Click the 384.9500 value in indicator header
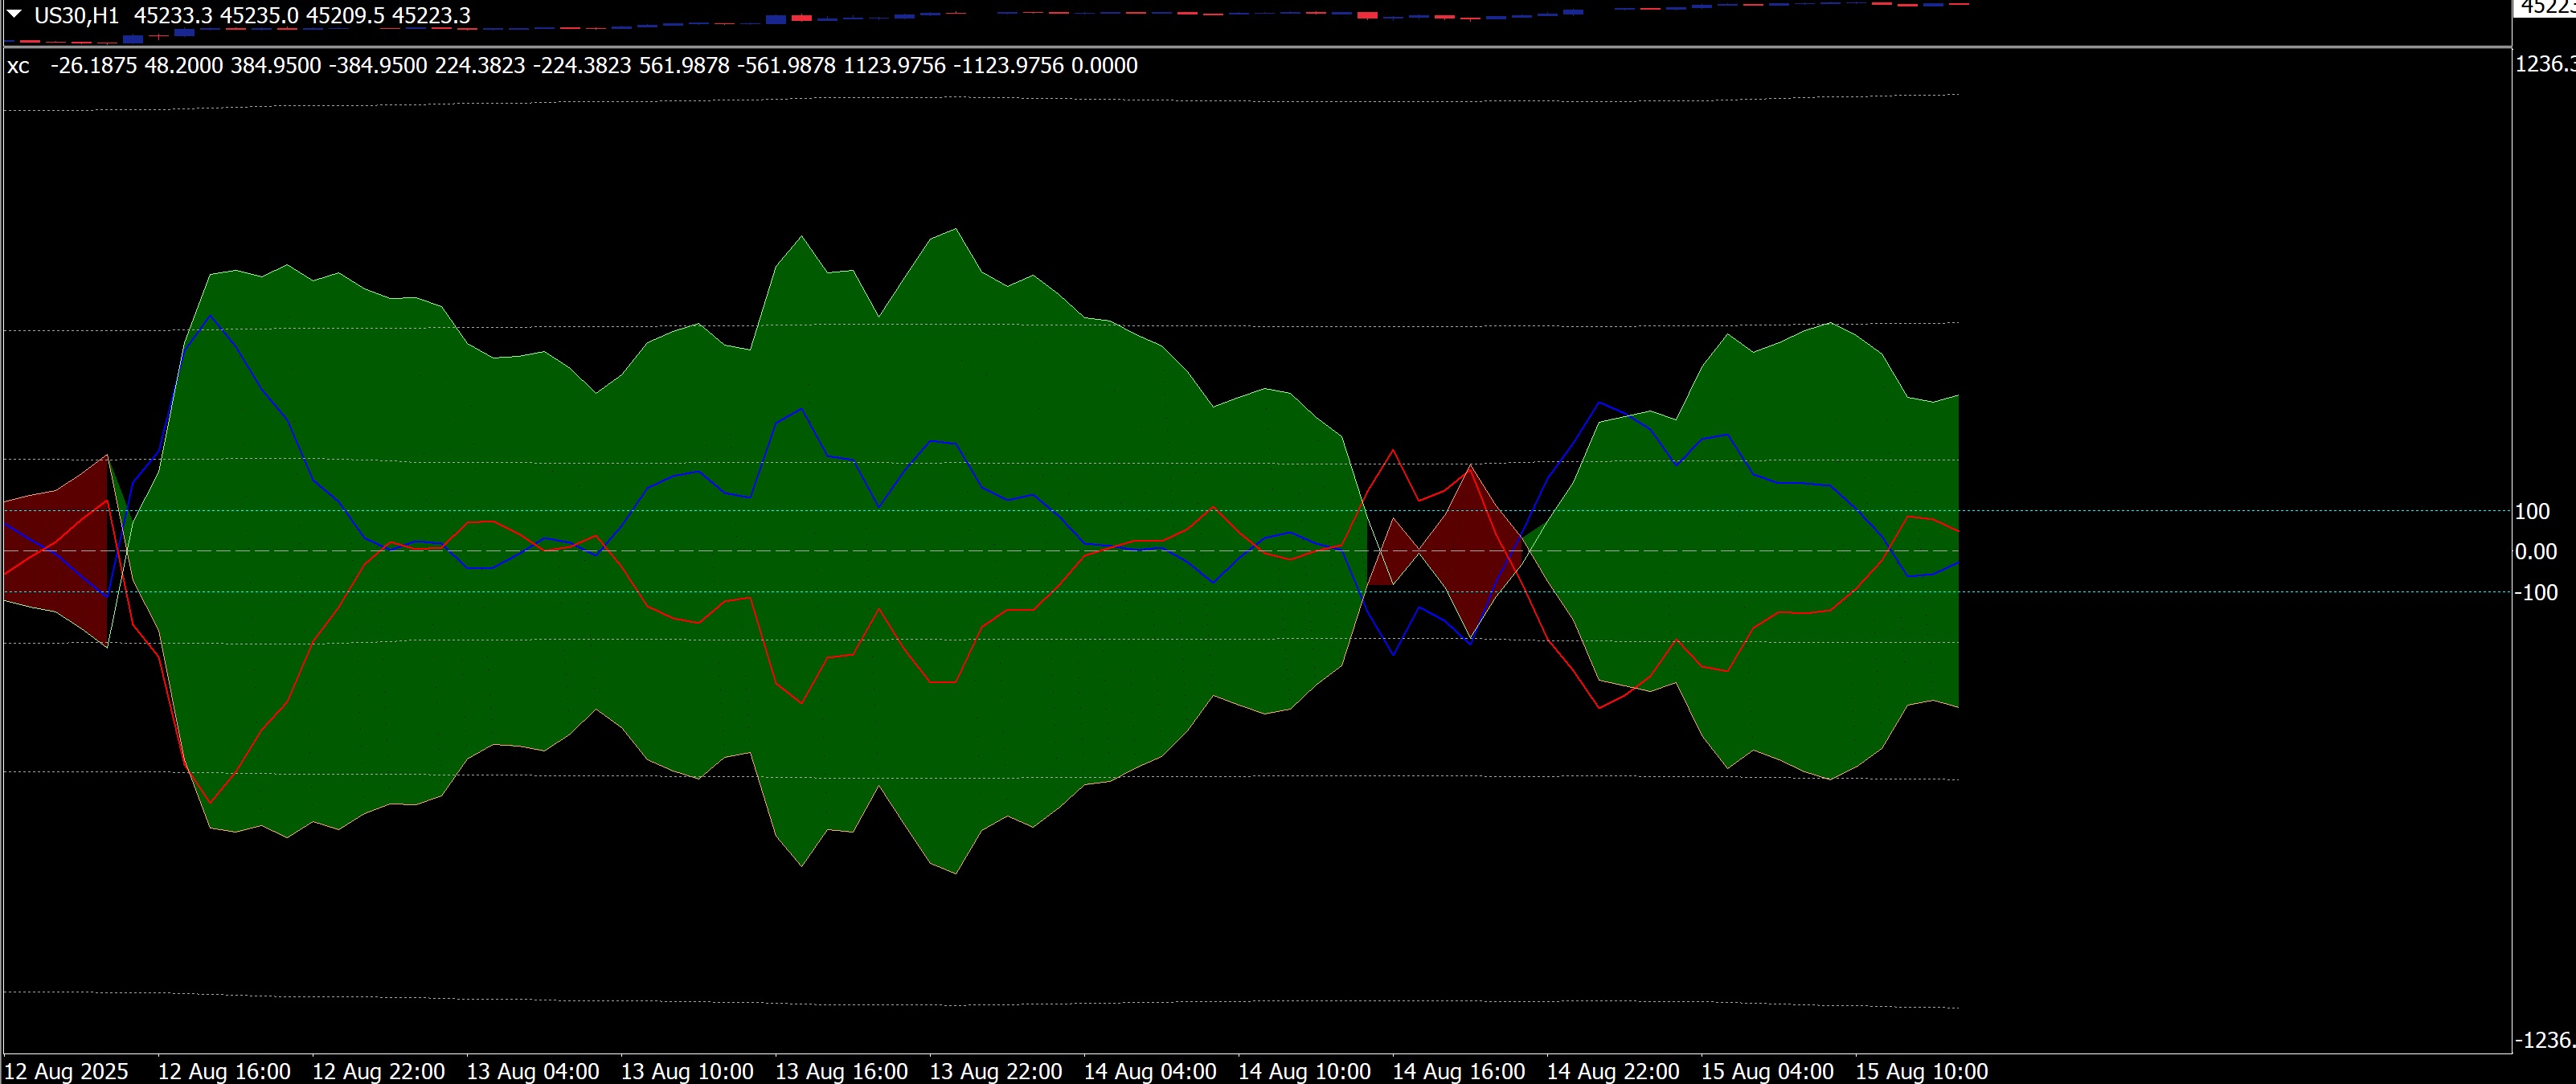2576x1084 pixels. point(276,66)
